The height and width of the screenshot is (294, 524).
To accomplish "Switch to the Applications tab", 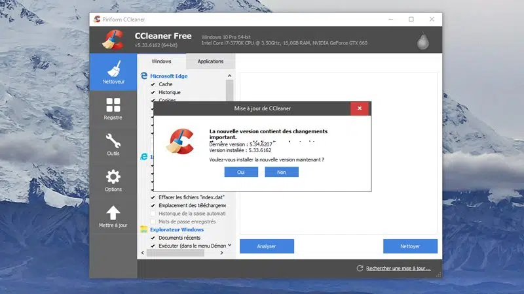I will point(210,61).
